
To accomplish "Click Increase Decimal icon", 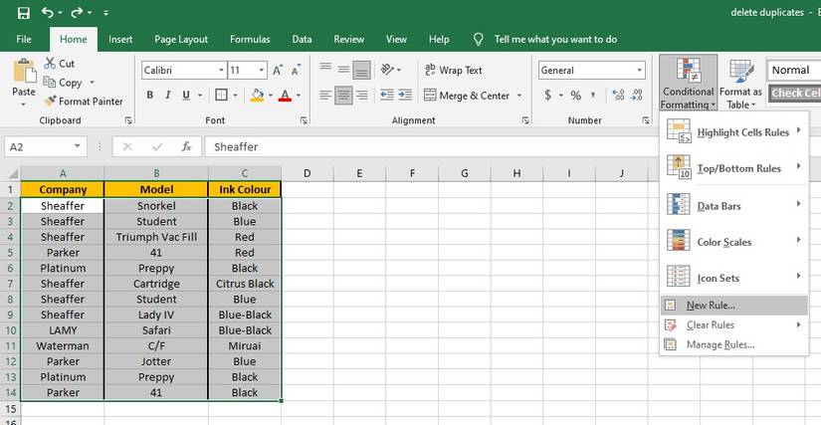I will (618, 95).
